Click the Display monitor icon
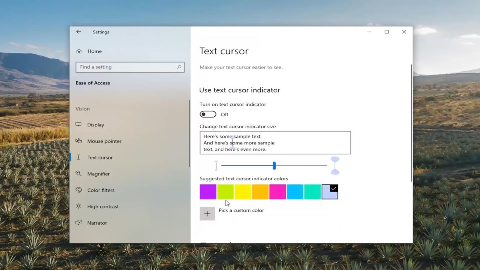The width and height of the screenshot is (480, 270). (78, 124)
